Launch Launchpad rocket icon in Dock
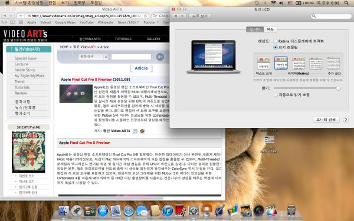354x221 pixels. [x=77, y=211]
